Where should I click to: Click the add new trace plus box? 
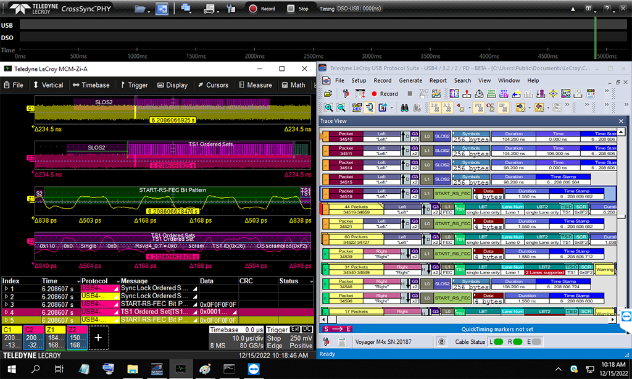(x=99, y=338)
